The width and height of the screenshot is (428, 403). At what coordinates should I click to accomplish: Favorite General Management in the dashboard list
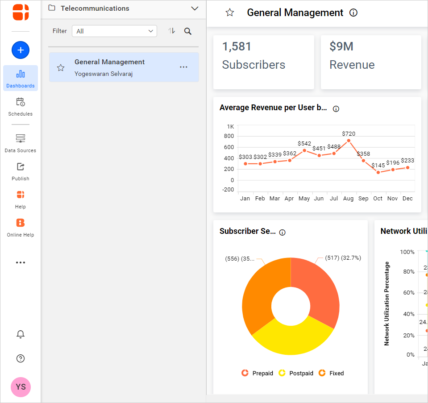pyautogui.click(x=61, y=68)
